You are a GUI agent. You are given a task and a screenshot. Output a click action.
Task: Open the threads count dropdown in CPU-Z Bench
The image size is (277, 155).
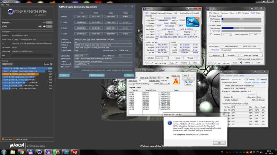tap(226, 35)
